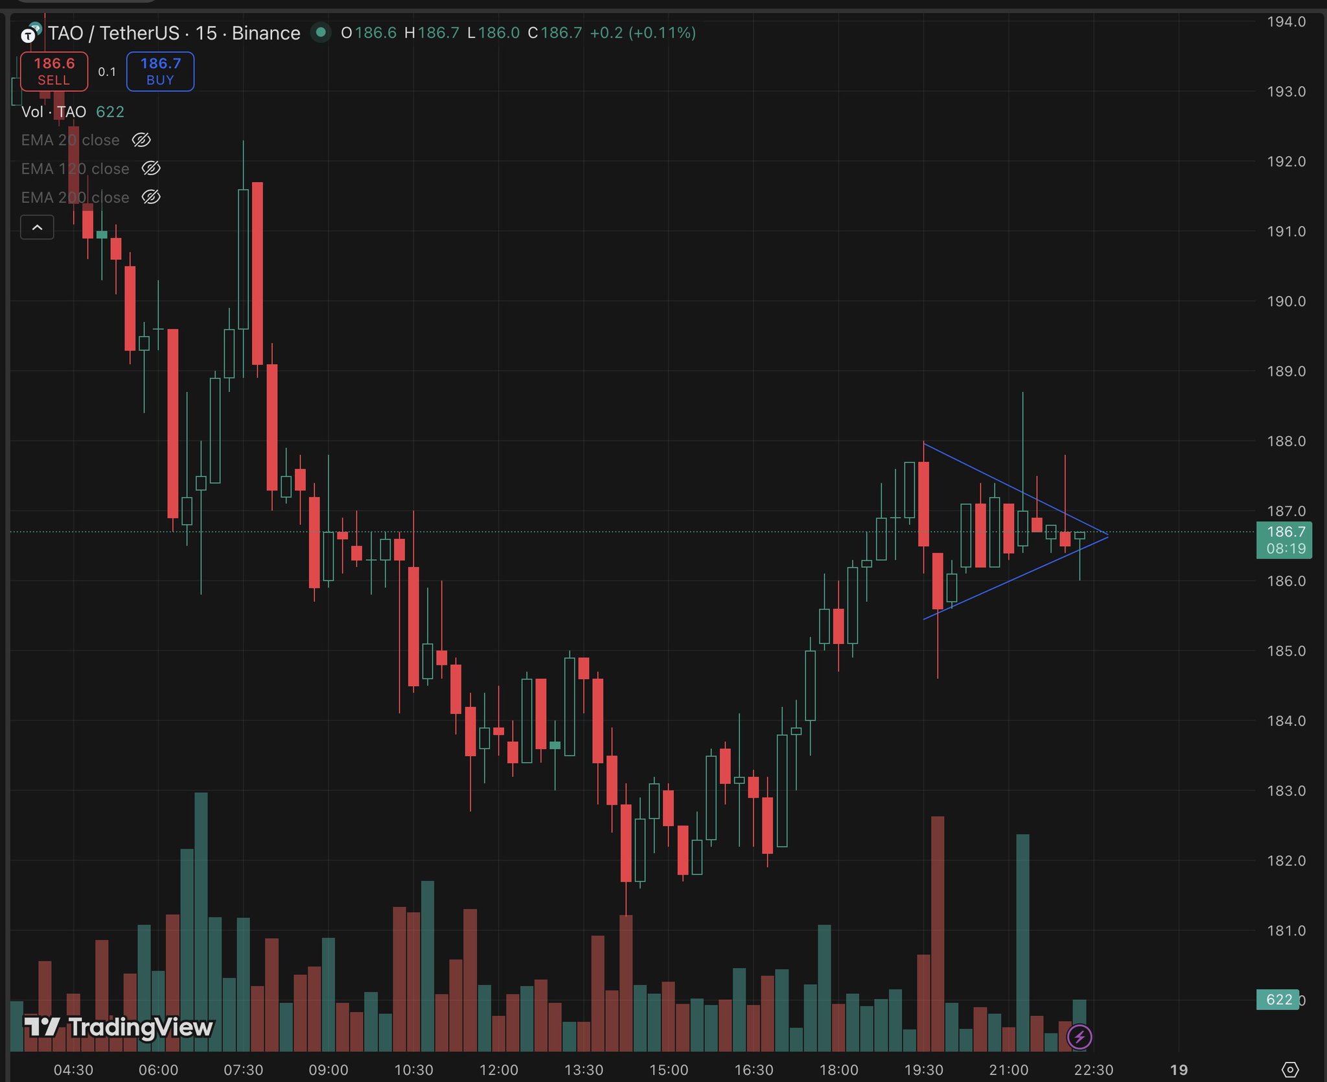1327x1082 pixels.
Task: Select the EMA 20 close legend label
Action: coord(70,140)
